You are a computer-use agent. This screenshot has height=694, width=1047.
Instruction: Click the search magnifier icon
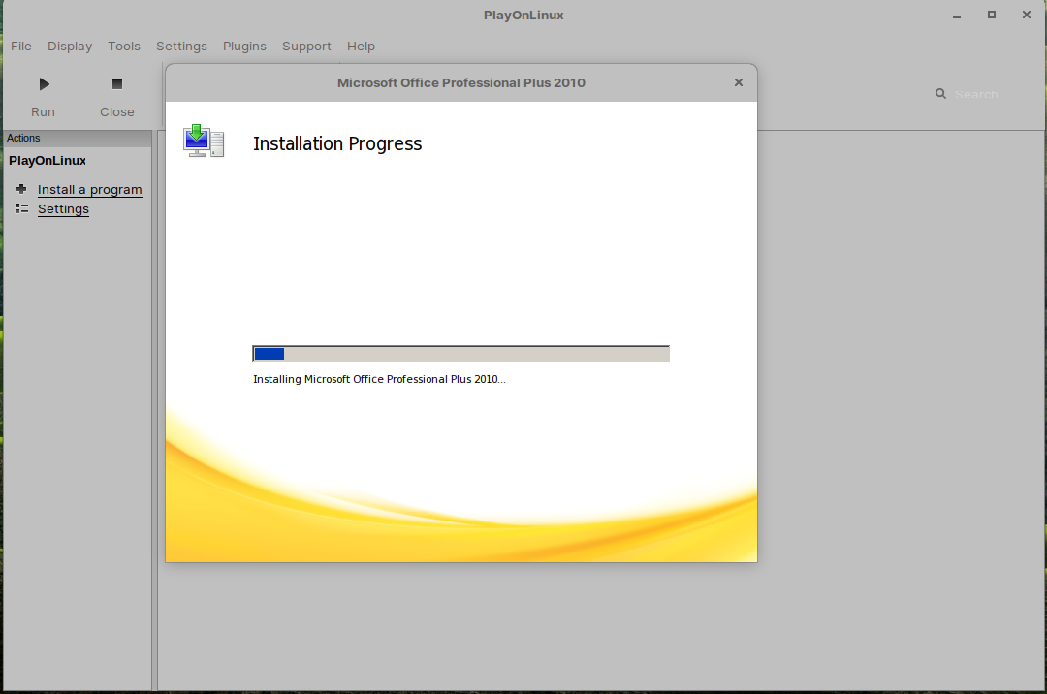point(940,94)
